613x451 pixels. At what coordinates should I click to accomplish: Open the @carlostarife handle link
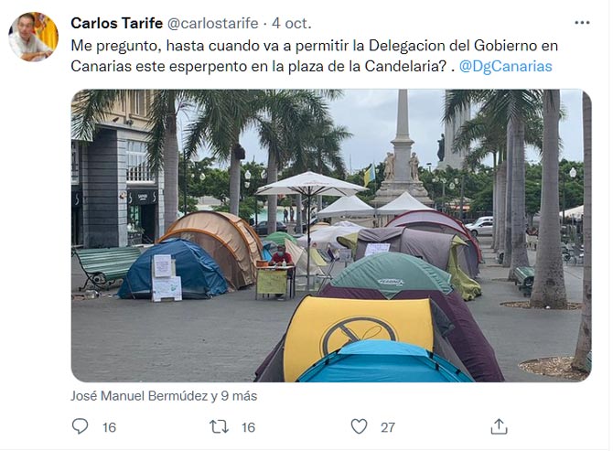click(x=212, y=24)
